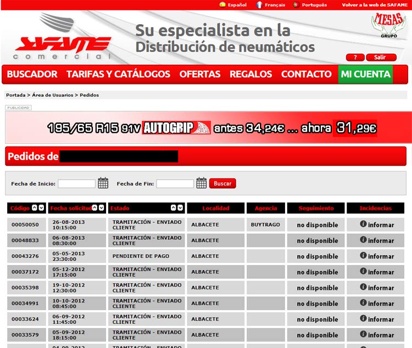Click the red Buscar button
412x348 pixels.
222,183
